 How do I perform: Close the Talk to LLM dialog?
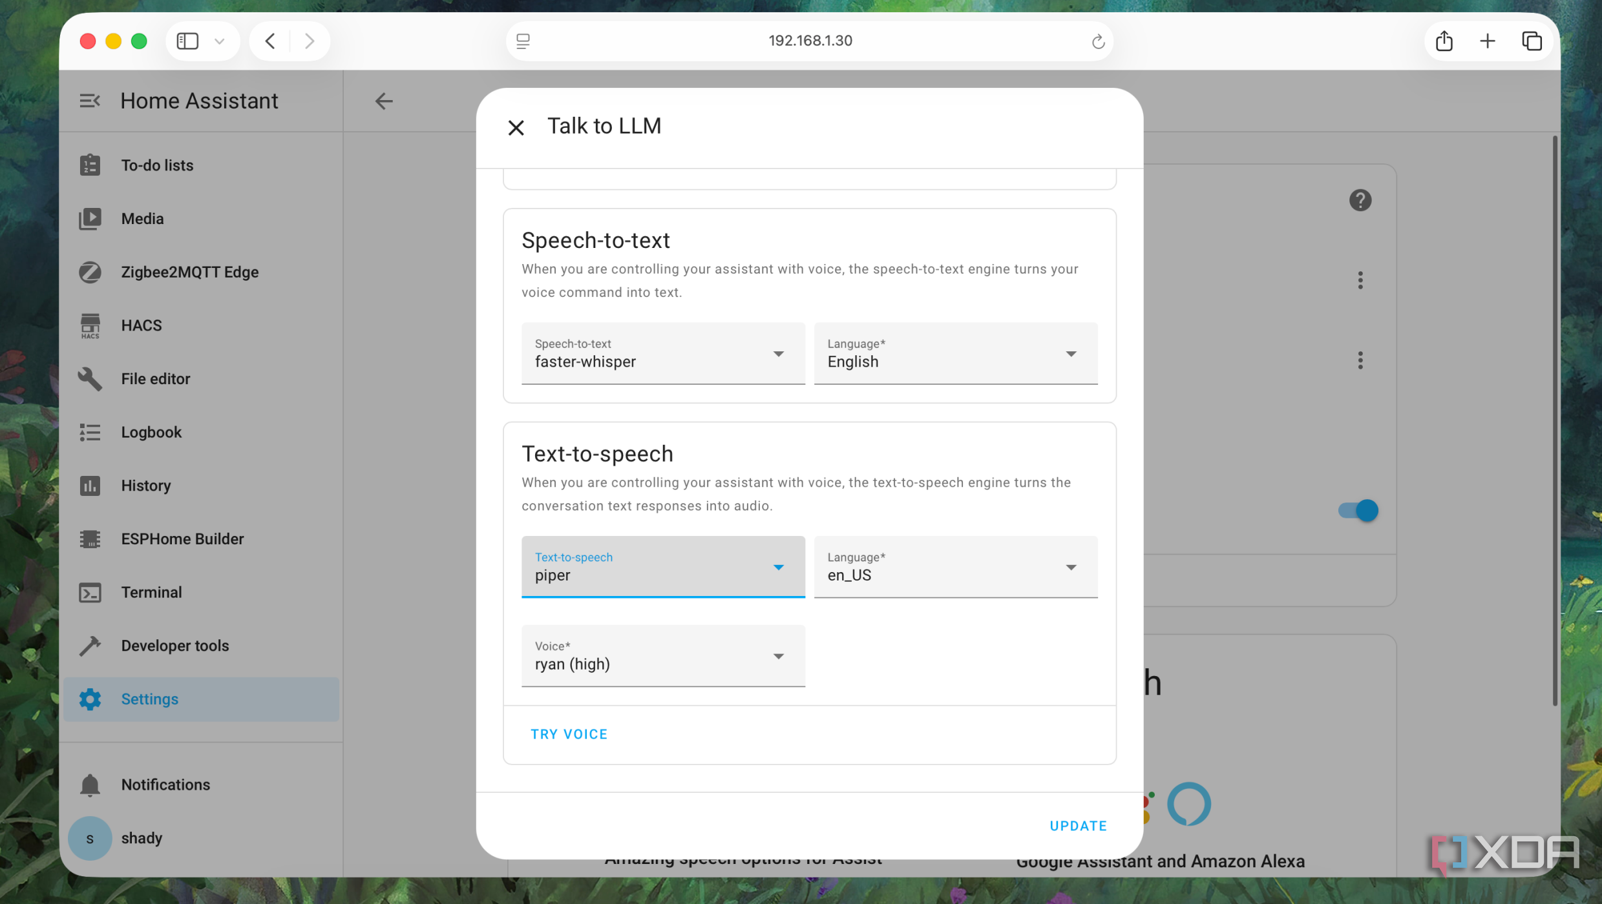click(516, 127)
